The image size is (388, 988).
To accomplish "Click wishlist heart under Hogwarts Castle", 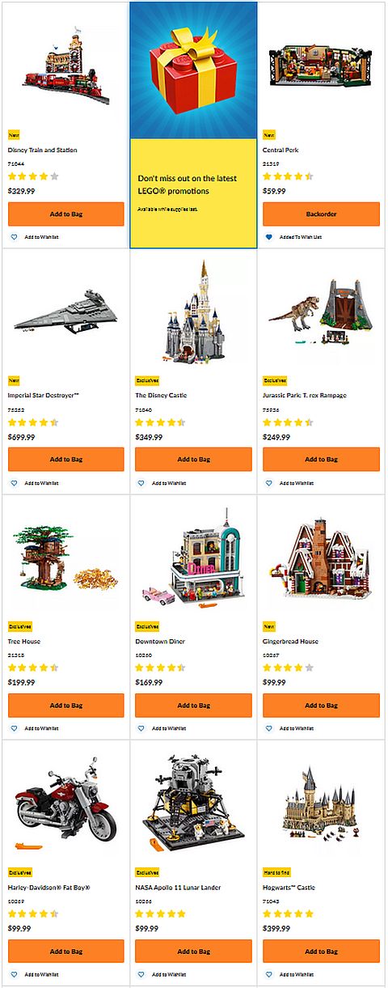I will pos(269,974).
